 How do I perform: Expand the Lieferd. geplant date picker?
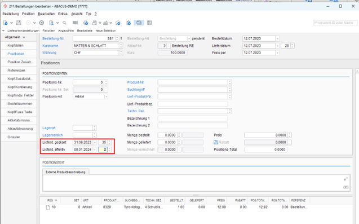tap(95, 142)
